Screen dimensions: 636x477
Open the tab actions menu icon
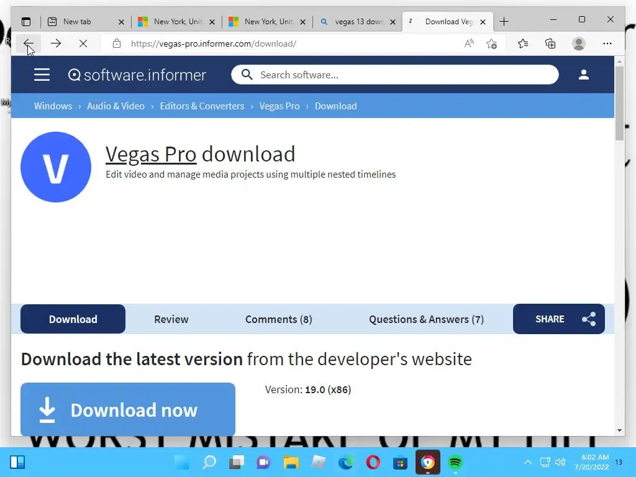(26, 22)
